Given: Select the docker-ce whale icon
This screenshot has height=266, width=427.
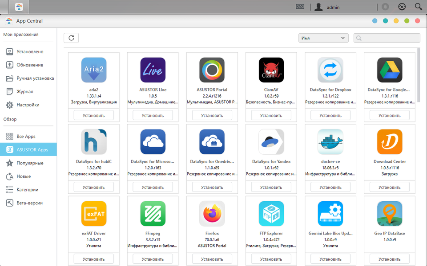Looking at the screenshot, I should [330, 142].
